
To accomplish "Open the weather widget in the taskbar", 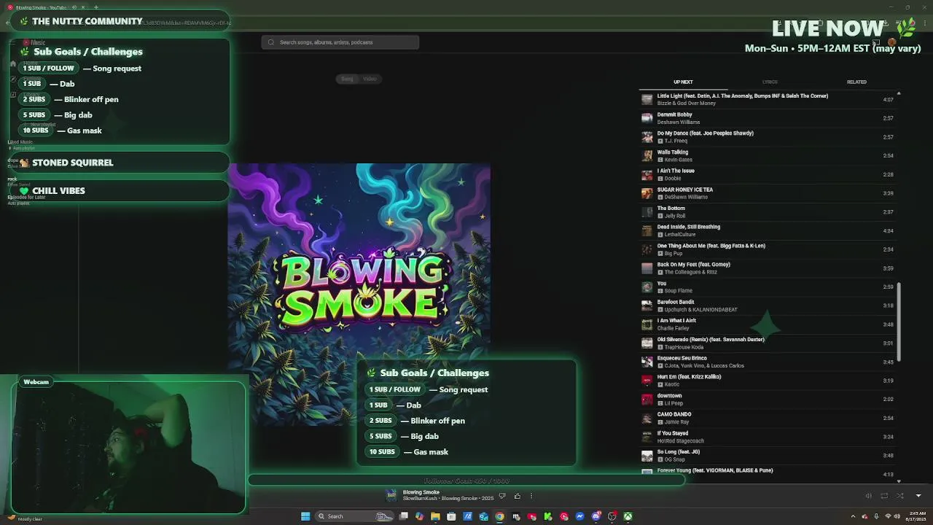I will coord(24,518).
